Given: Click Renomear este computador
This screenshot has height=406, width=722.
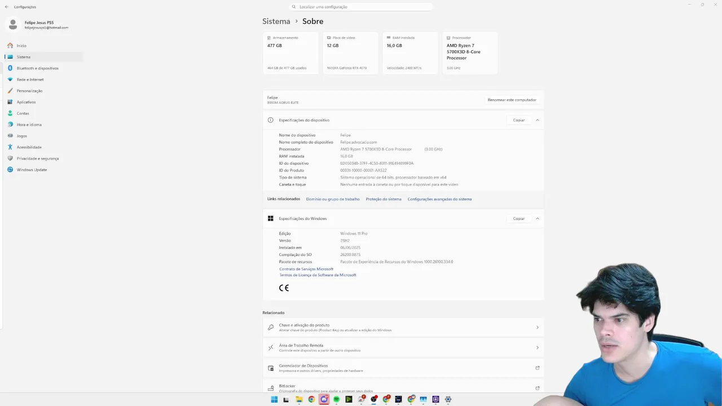Looking at the screenshot, I should [x=512, y=100].
